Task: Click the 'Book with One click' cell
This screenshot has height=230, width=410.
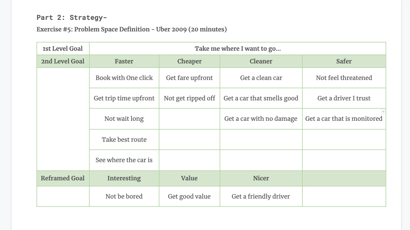Action: coord(124,78)
